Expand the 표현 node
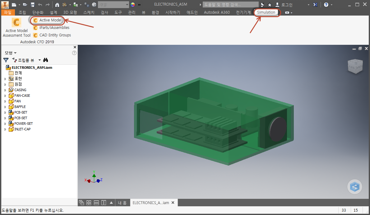The image size is (370, 215). click(5, 79)
